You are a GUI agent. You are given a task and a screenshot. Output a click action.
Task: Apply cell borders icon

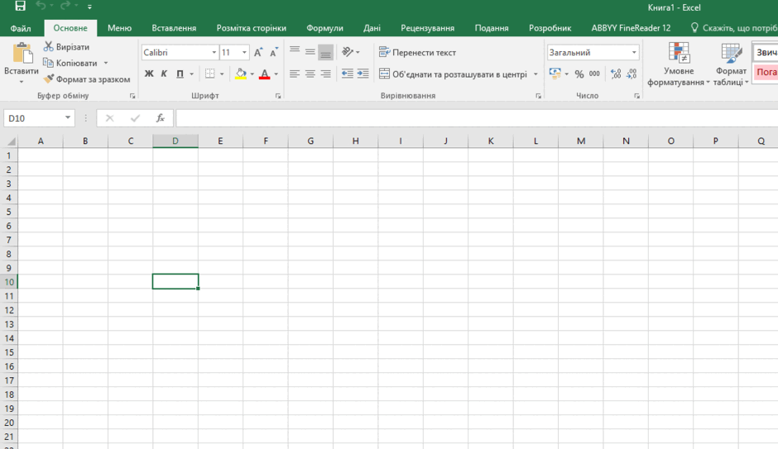pyautogui.click(x=210, y=74)
